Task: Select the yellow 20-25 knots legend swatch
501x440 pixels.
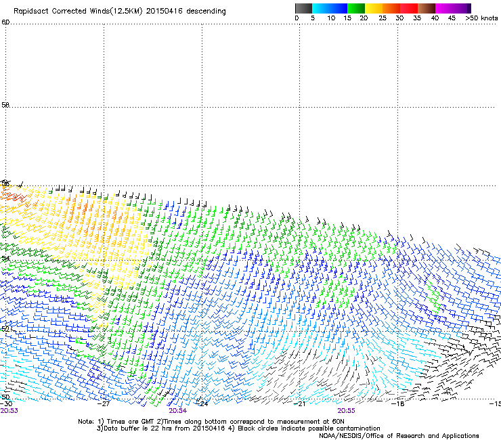Action: click(374, 8)
